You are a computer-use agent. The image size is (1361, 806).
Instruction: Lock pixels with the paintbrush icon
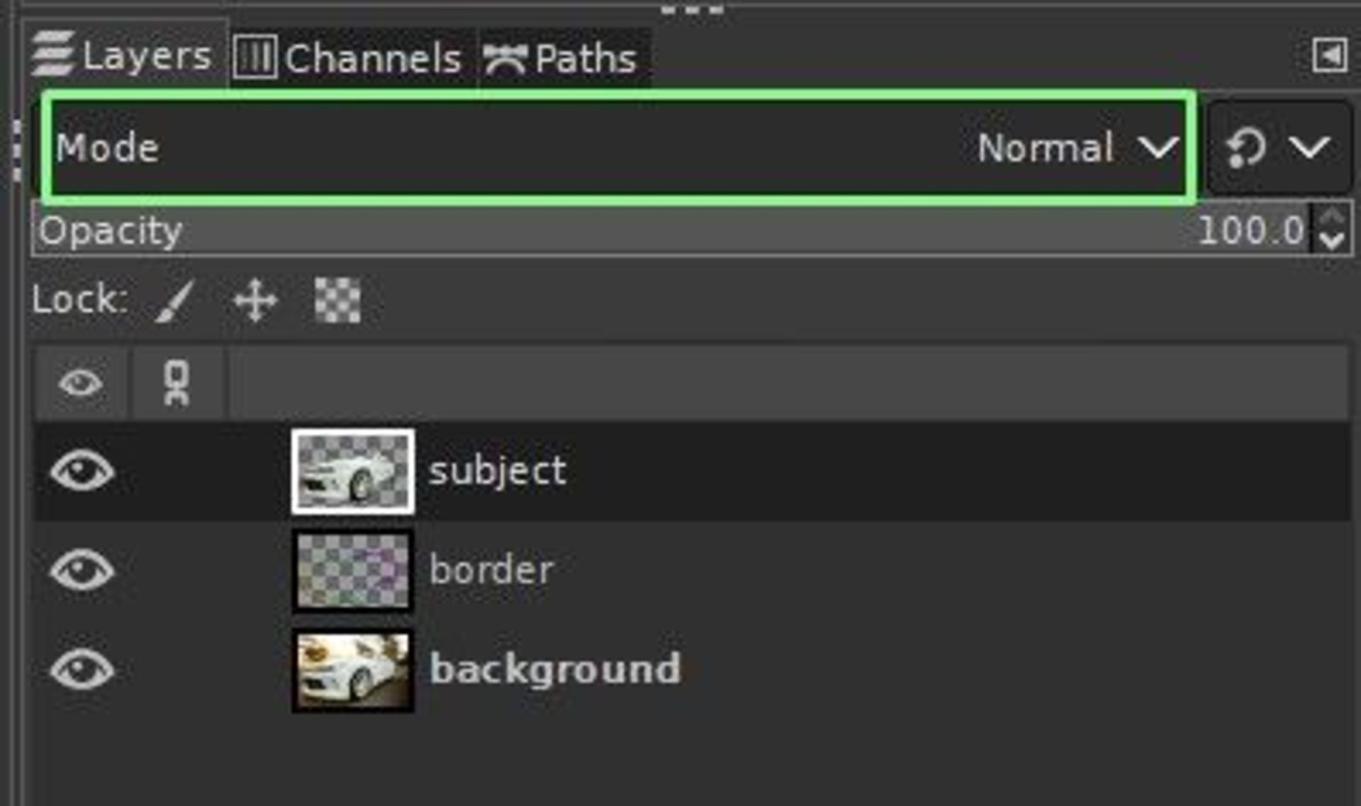click(174, 301)
